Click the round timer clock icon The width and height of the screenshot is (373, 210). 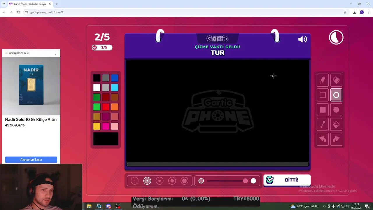pyautogui.click(x=336, y=37)
